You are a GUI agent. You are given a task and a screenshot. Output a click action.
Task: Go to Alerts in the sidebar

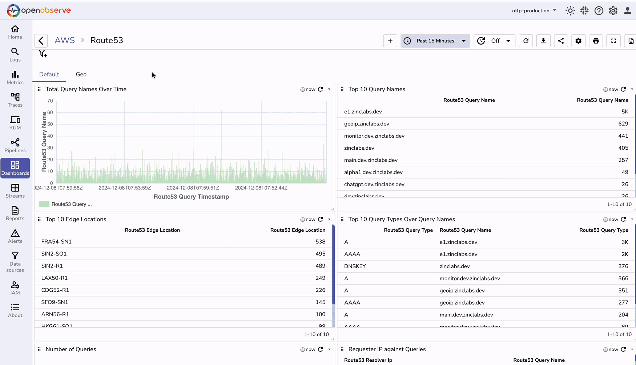pyautogui.click(x=15, y=236)
